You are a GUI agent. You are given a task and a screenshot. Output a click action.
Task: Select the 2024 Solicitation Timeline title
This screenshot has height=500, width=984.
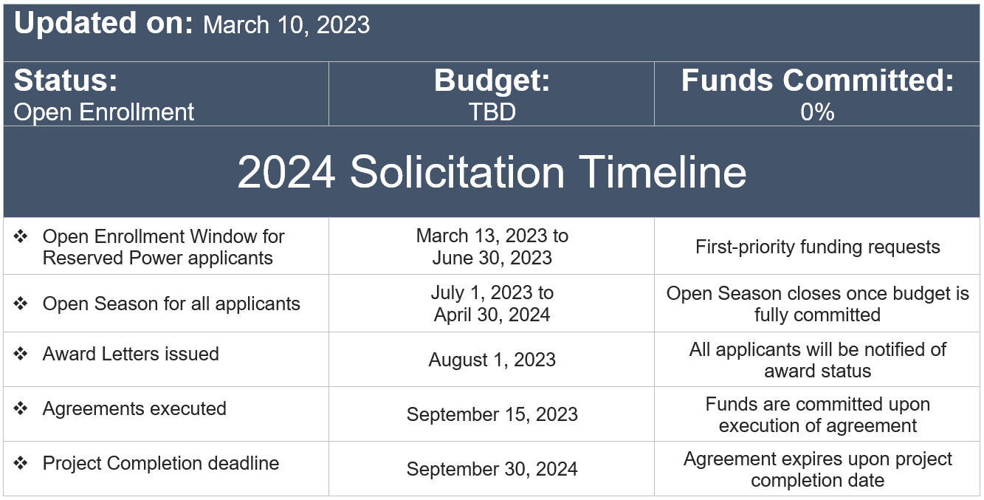(x=492, y=172)
